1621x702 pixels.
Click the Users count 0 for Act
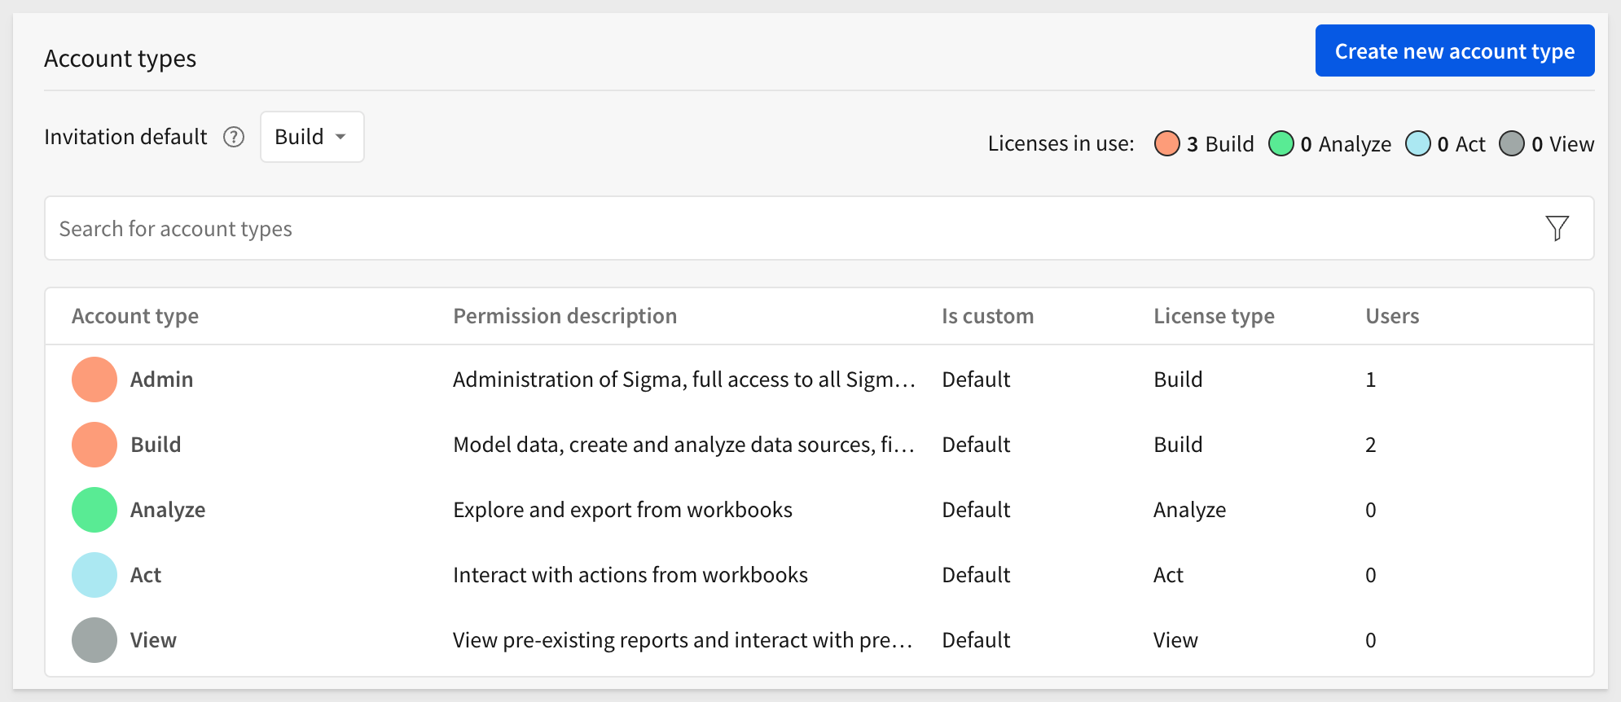[1371, 575]
